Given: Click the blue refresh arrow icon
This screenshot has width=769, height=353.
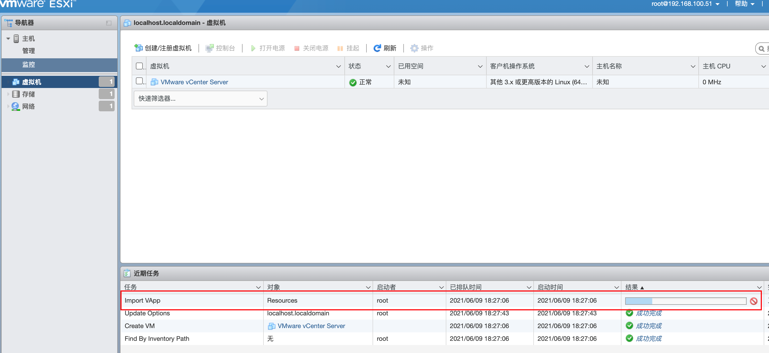Looking at the screenshot, I should tap(377, 48).
